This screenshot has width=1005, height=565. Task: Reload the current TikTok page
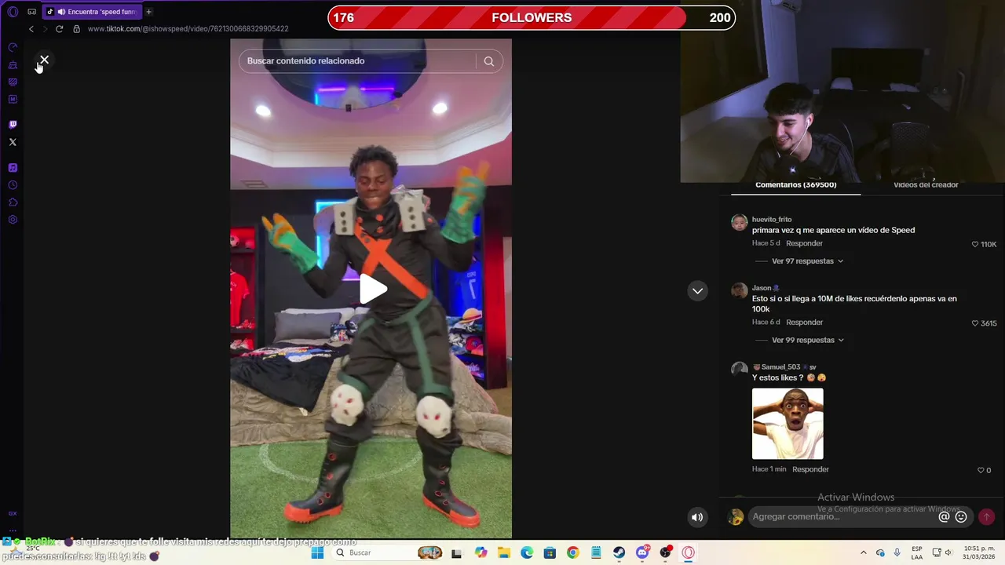pos(59,29)
